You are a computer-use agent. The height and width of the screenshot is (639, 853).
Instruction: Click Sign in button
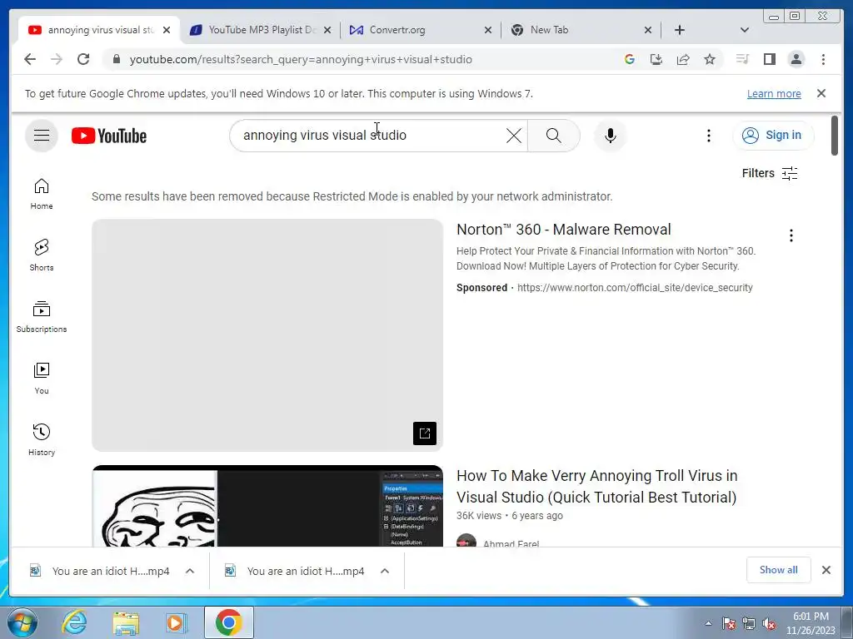pyautogui.click(x=773, y=136)
